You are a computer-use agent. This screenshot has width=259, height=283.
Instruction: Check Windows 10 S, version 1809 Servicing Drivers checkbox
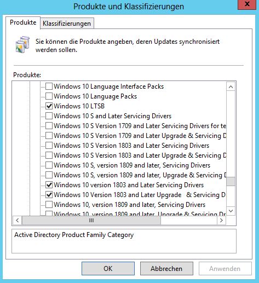pyautogui.click(x=49, y=165)
